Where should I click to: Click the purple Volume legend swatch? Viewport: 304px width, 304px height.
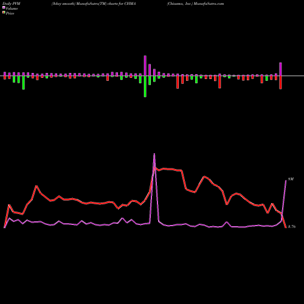pos(4,8)
